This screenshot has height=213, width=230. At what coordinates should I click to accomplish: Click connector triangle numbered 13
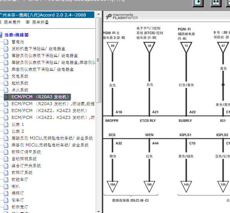[x=186, y=47]
